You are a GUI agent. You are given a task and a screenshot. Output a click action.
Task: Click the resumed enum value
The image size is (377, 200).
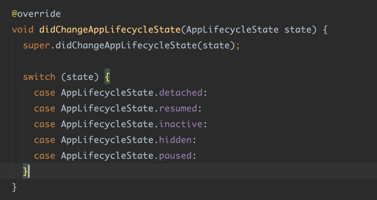(178, 108)
